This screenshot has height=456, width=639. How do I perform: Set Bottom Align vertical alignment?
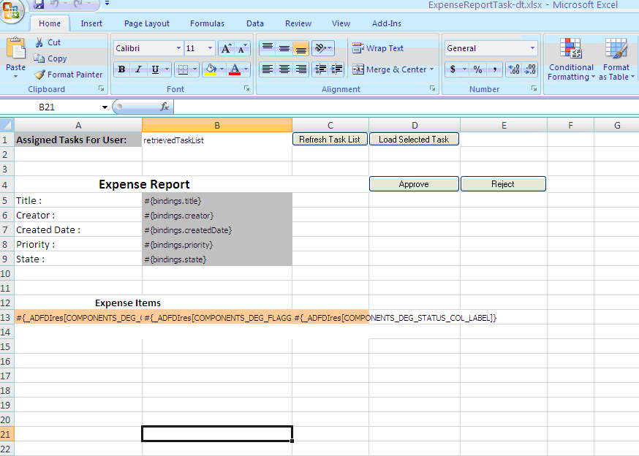(x=300, y=48)
